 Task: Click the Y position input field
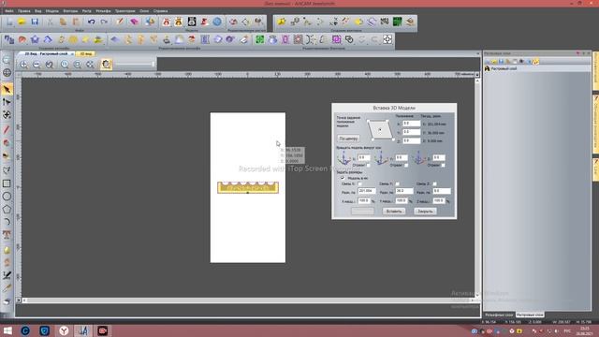coord(412,132)
